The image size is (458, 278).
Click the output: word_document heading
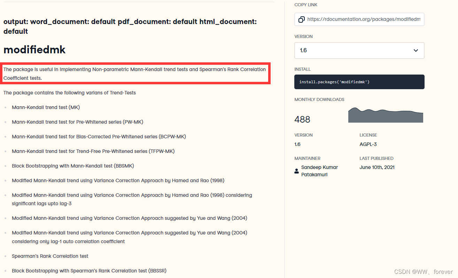pos(130,26)
